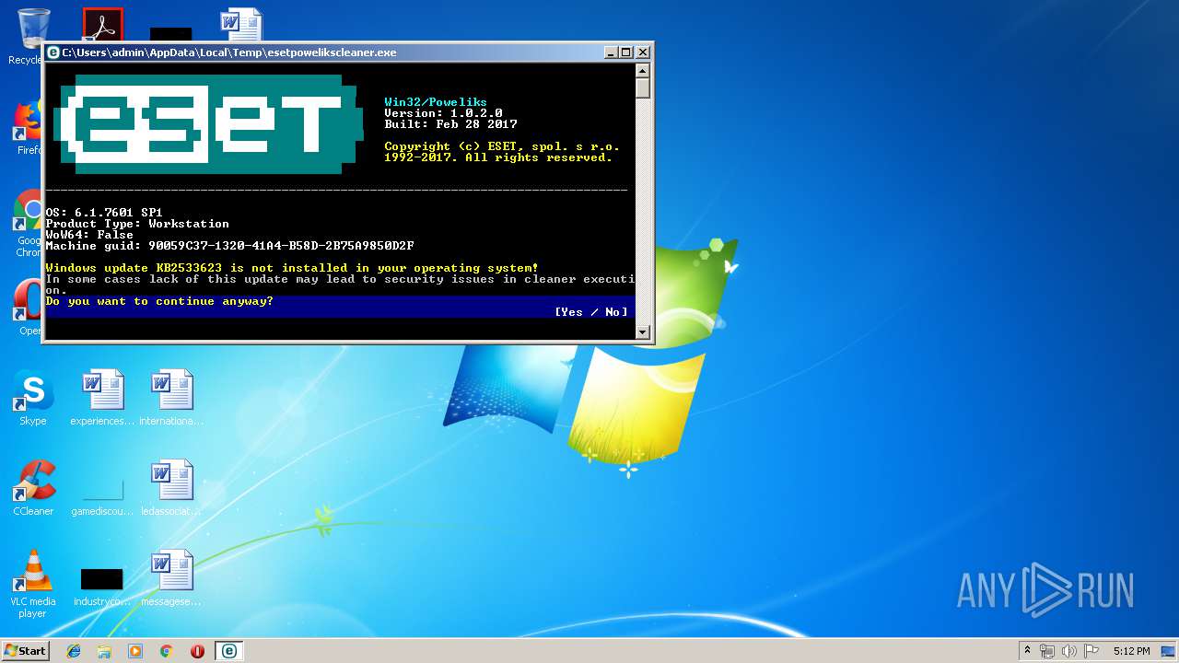
Task: Open the Word document icon at desktop top
Action: 241,25
